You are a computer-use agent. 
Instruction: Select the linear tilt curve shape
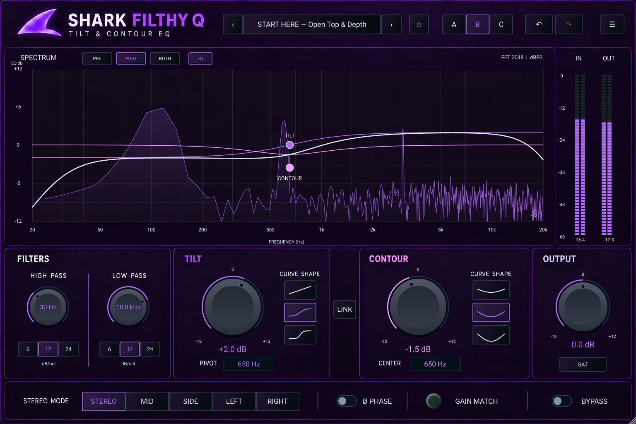(x=300, y=290)
